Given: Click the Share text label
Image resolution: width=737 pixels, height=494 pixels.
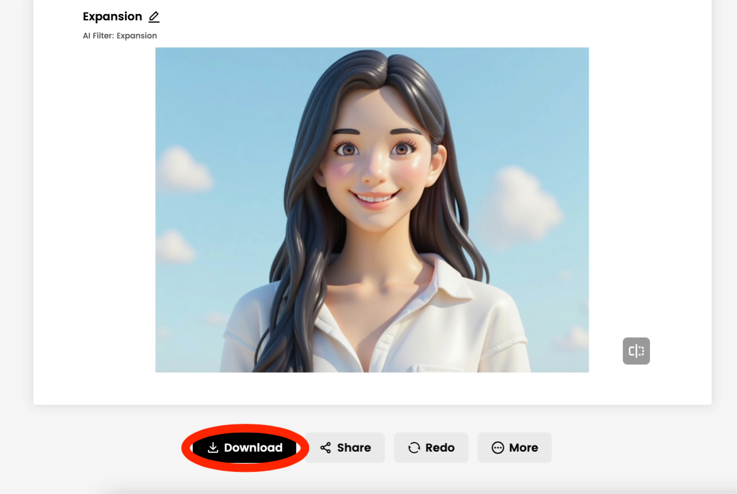Looking at the screenshot, I should 354,448.
